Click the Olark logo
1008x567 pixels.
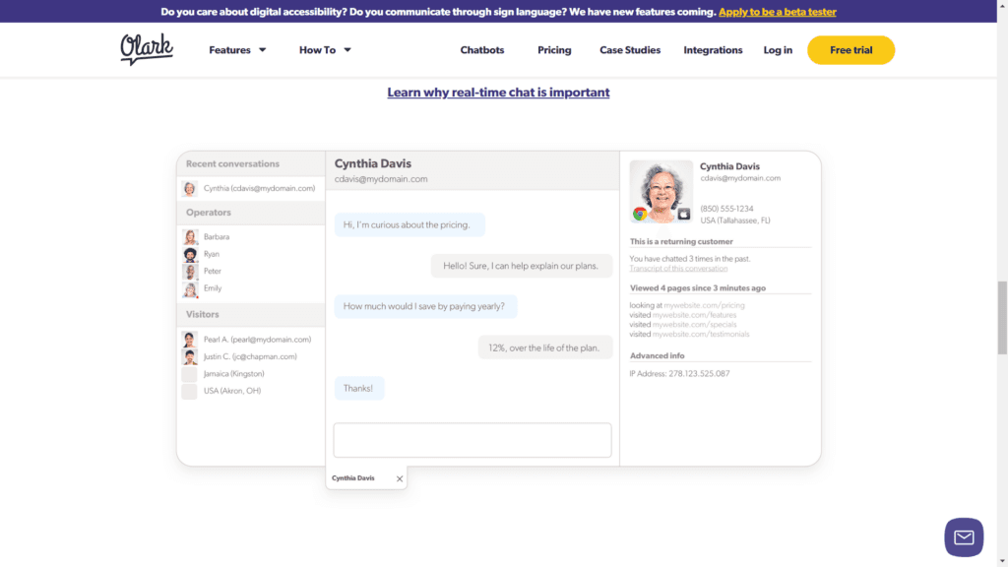coord(145,49)
